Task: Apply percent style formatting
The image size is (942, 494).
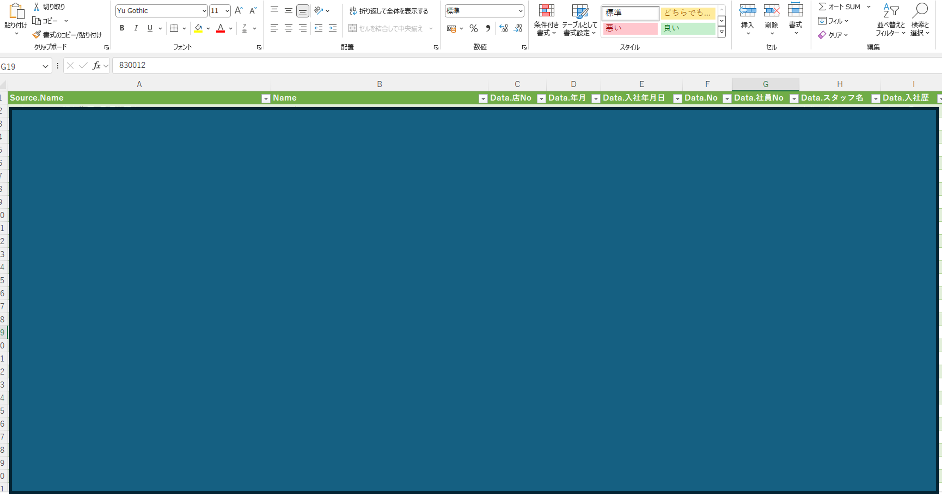Action: (474, 28)
